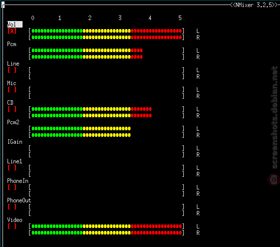Click scale number 2
Image resolution: width=280 pixels, height=247 pixels.
[90, 18]
